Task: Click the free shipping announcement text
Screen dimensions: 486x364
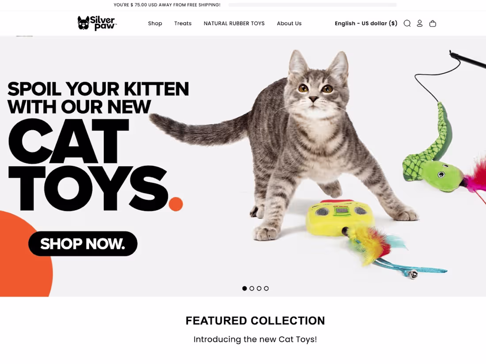Action: pos(167,5)
